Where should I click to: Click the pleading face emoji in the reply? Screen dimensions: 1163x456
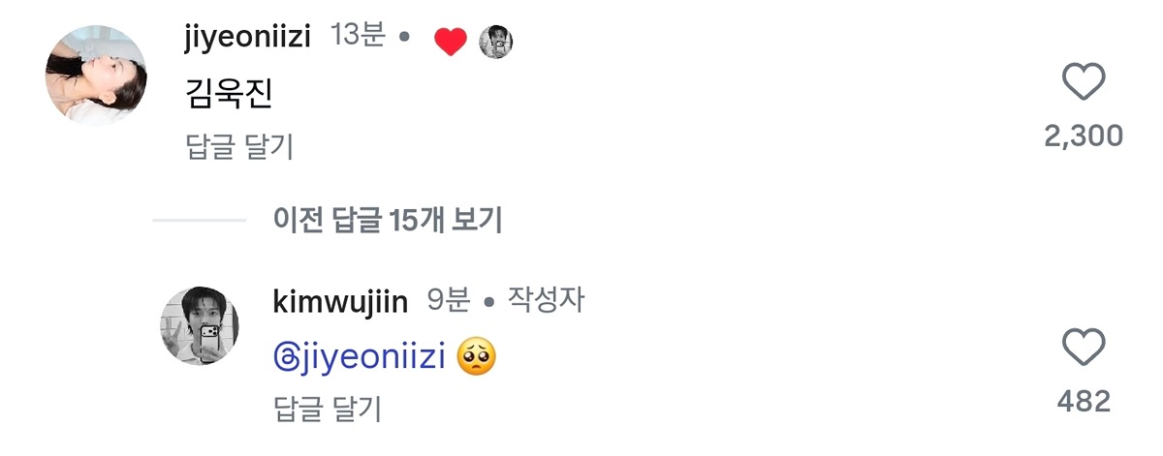coord(477,358)
